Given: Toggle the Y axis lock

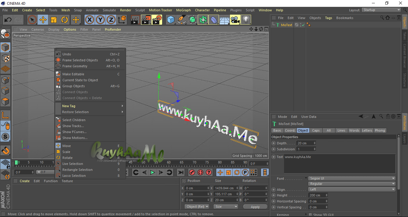Looking at the screenshot, I should pos(100,20).
